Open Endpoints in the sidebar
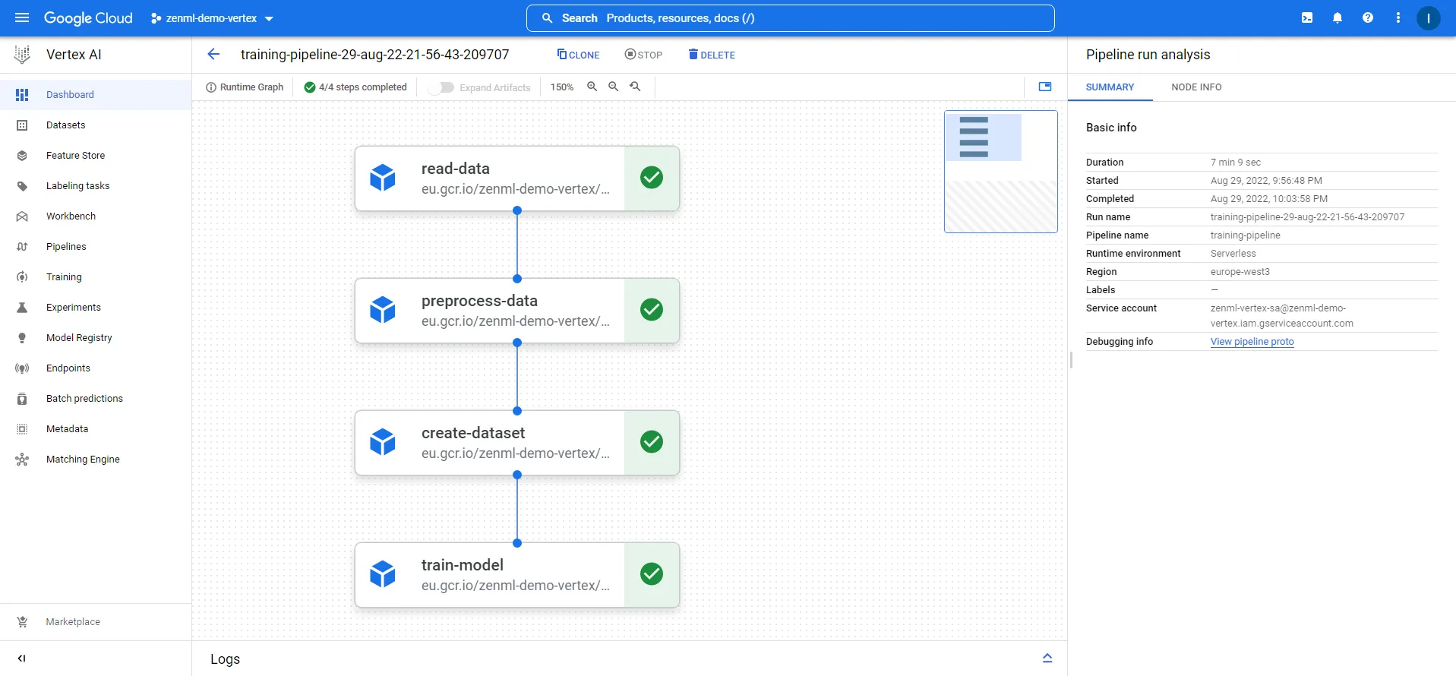The image size is (1456, 676). pos(96,368)
